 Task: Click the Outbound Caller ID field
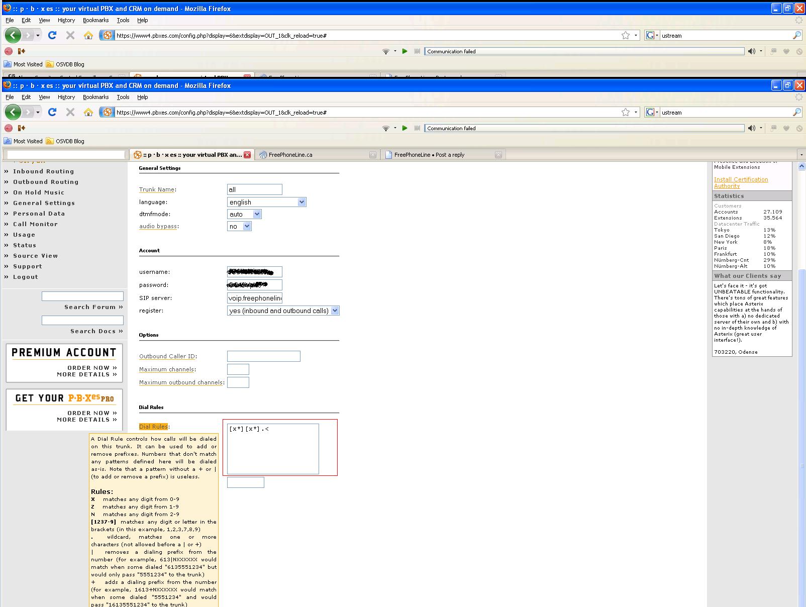[264, 356]
